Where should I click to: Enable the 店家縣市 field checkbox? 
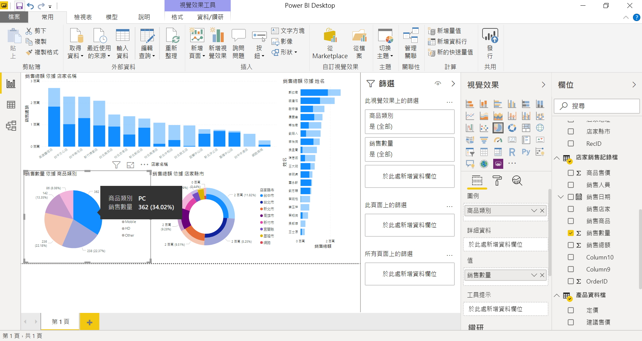click(x=571, y=131)
